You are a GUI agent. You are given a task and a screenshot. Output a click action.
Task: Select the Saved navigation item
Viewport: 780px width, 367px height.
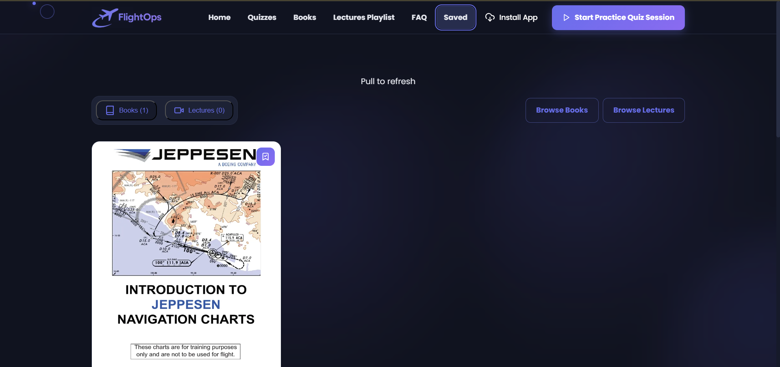455,17
